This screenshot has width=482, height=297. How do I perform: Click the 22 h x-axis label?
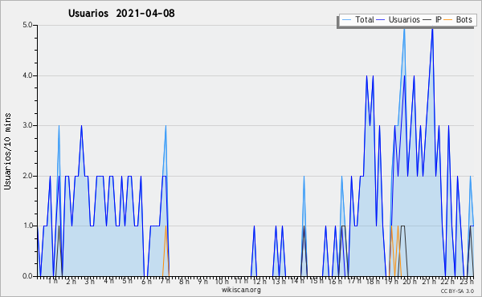click(x=447, y=281)
